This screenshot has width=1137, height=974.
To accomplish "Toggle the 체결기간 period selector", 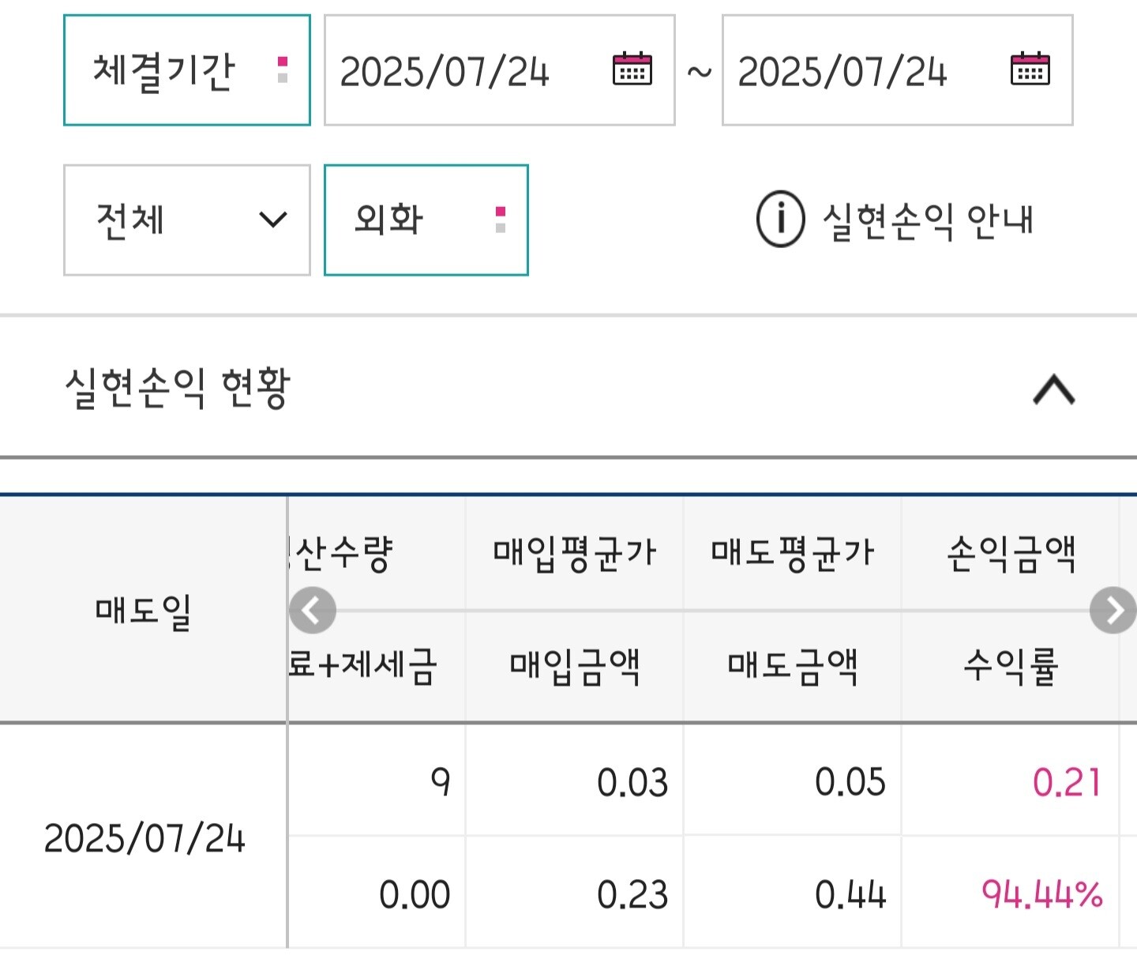I will pos(186,70).
